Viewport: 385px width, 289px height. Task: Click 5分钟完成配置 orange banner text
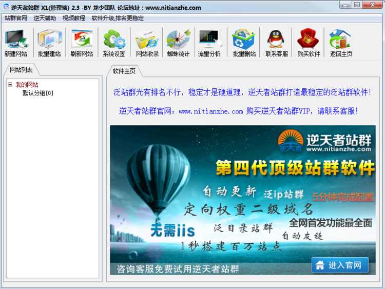click(x=343, y=197)
